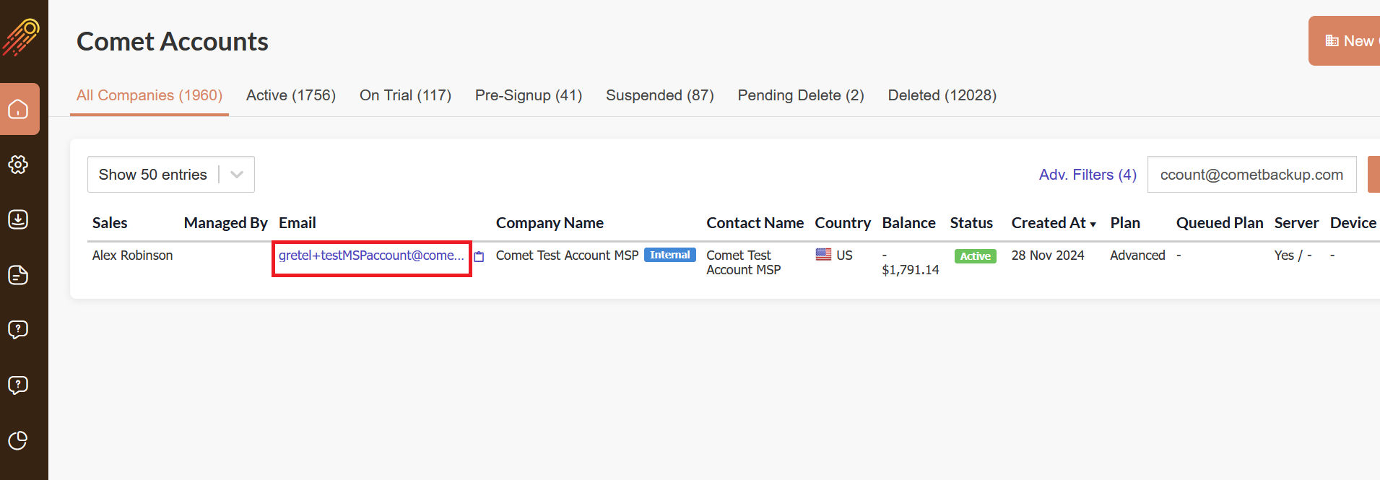Switch to the Active (1756) tab

[x=291, y=95]
